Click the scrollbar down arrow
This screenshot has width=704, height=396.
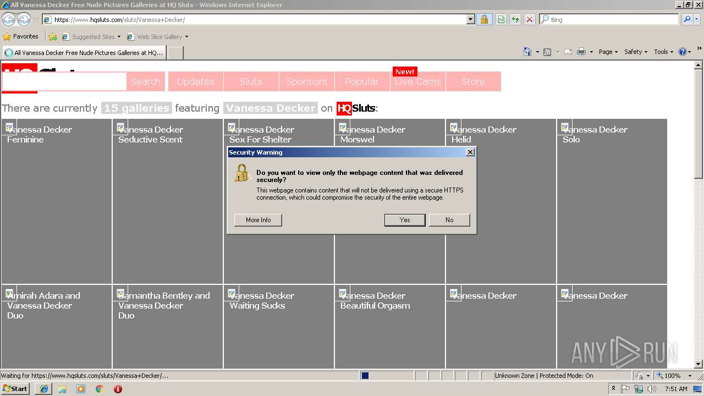pos(698,364)
